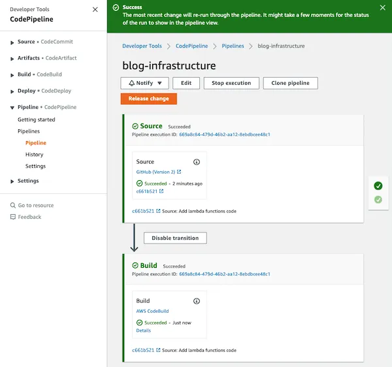Viewport: 392px width, 367px height.
Task: Expand the Artifacts CodeArtifact section
Action: pos(12,59)
